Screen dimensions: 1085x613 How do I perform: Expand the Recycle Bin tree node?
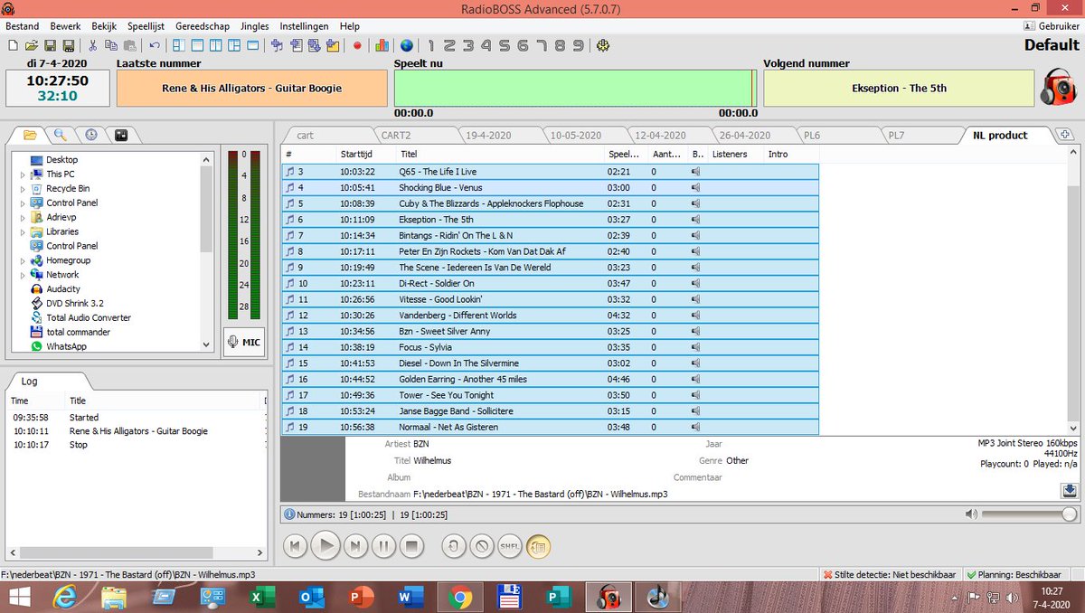tap(23, 189)
